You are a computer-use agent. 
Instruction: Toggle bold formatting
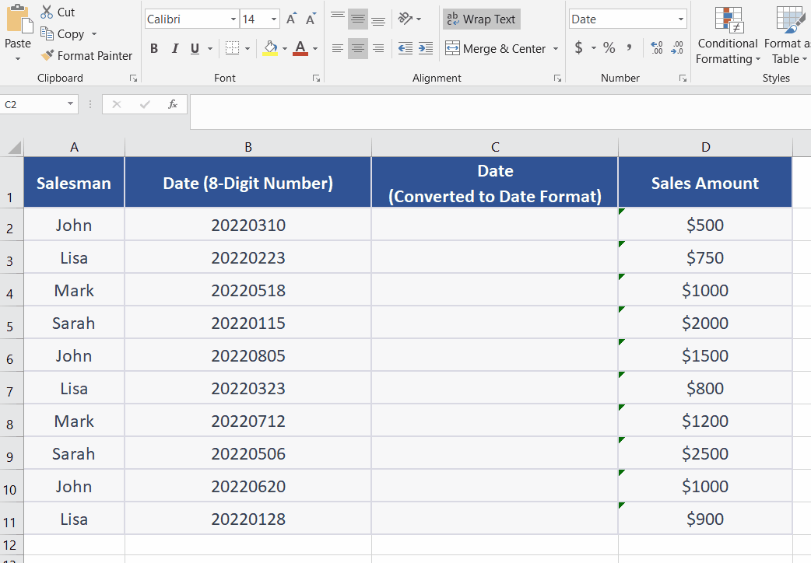(154, 48)
